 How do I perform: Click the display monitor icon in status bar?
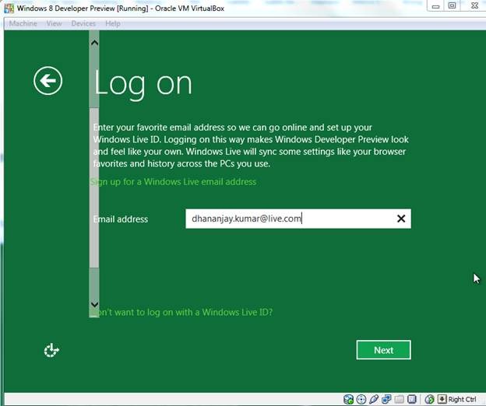coord(413,399)
